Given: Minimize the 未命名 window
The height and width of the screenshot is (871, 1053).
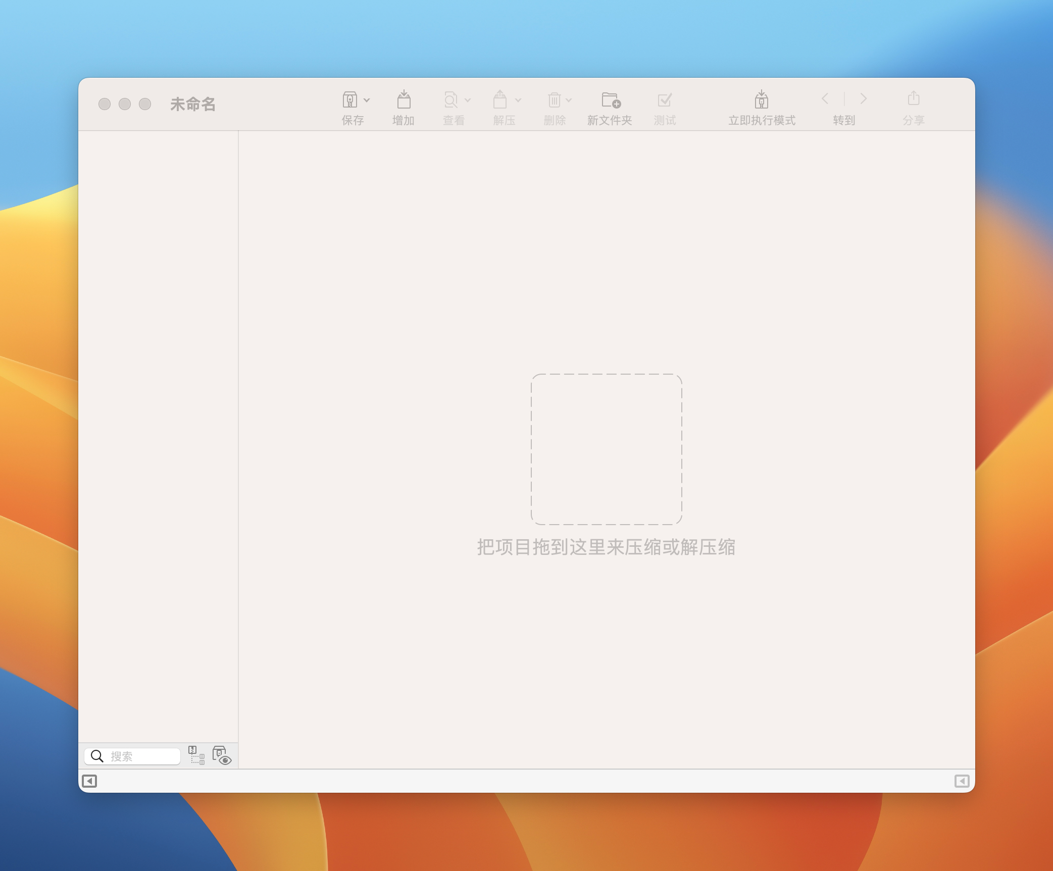Looking at the screenshot, I should tap(125, 104).
